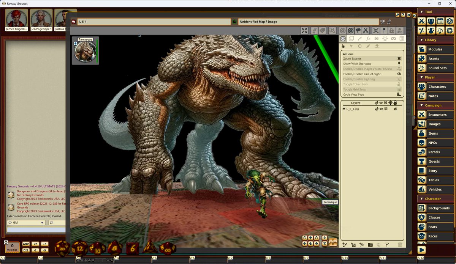Open the Story campaign button
Screen dimensions: 456x264
pyautogui.click(x=435, y=171)
